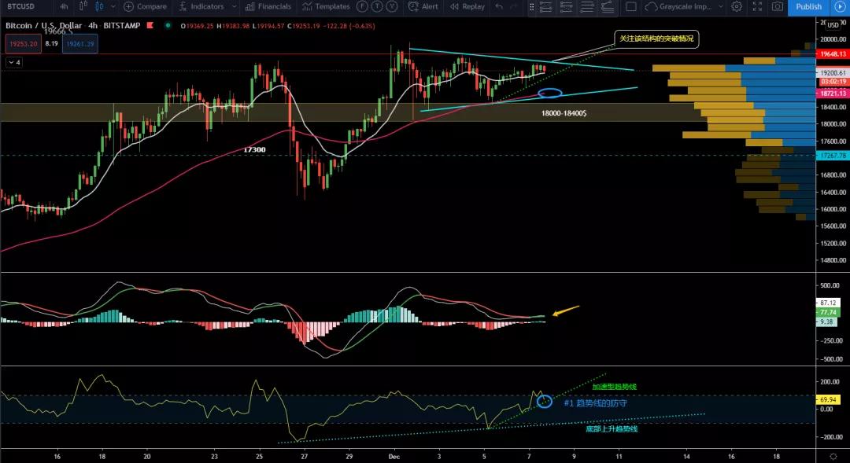
Task: Toggle the USD unit on the price axis
Action: click(833, 24)
